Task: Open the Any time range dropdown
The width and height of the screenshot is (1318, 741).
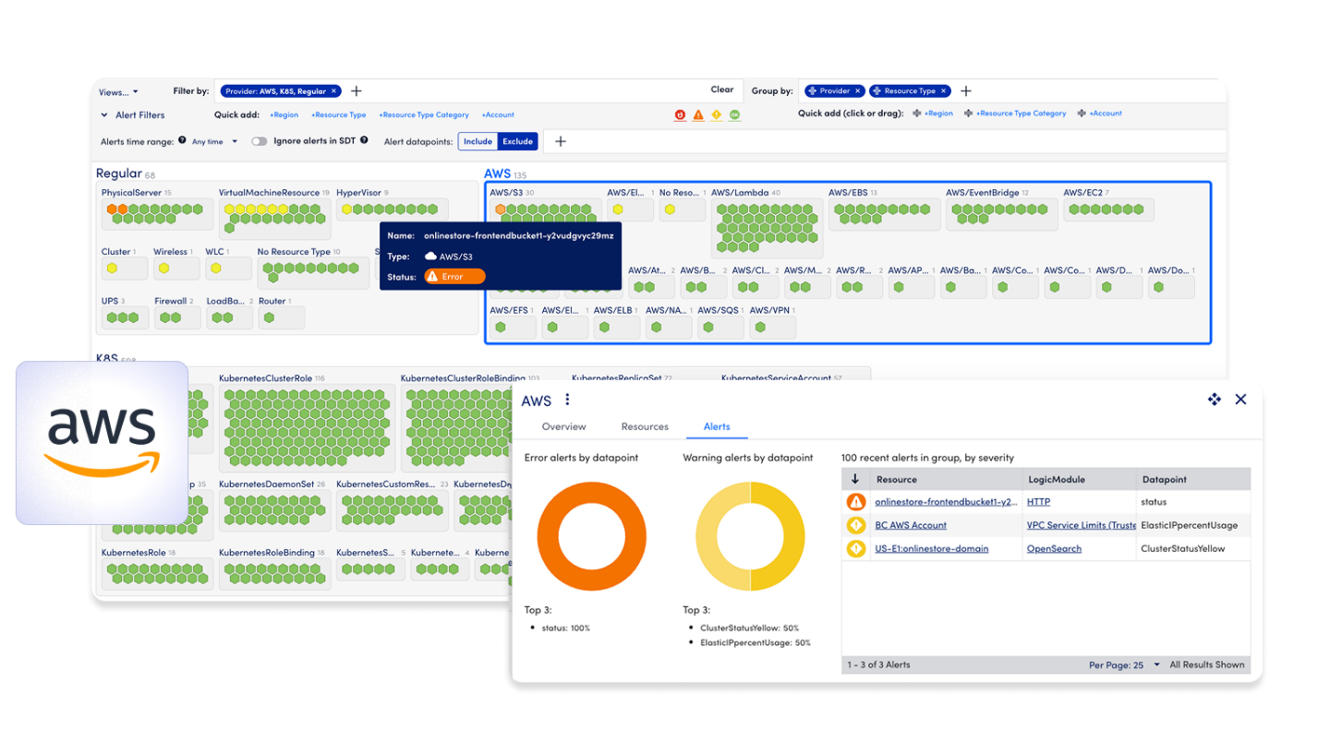Action: pyautogui.click(x=214, y=141)
